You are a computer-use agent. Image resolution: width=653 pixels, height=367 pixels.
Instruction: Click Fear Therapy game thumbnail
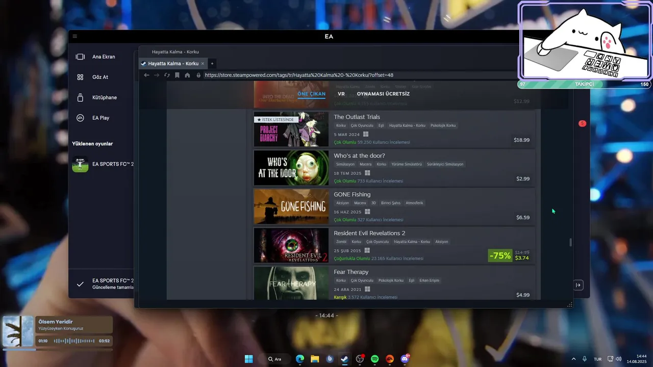291,283
